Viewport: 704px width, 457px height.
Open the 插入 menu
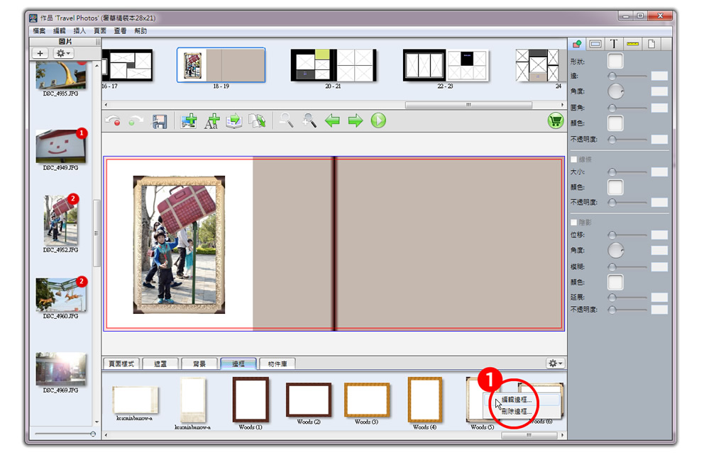[80, 31]
